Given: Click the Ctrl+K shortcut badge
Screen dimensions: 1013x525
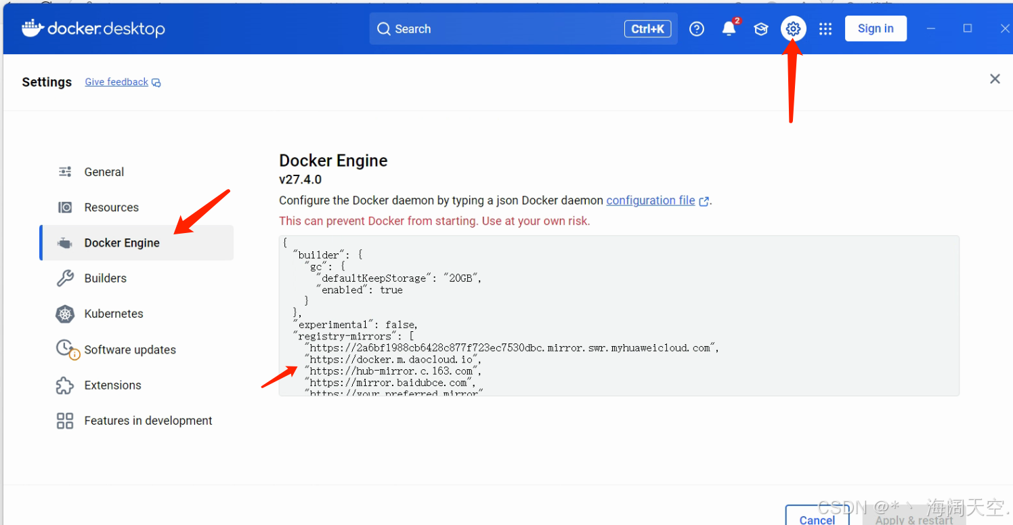Looking at the screenshot, I should pyautogui.click(x=648, y=28).
